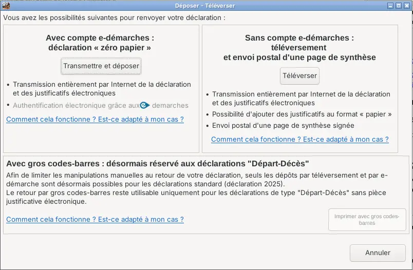Click Imprimer avec gros codes-barres button
This screenshot has height=270, width=413.
[x=367, y=220]
